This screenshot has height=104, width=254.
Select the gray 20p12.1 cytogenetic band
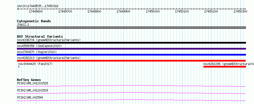point(131,28)
